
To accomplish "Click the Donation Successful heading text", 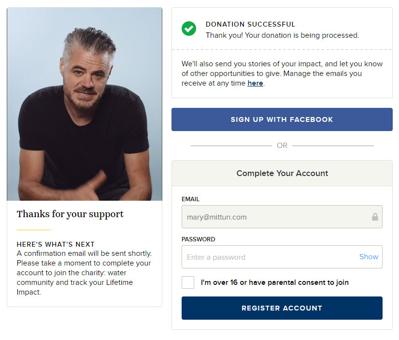I will pyautogui.click(x=250, y=25).
